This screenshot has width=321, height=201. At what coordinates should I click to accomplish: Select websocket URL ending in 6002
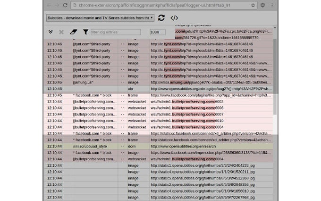coord(187,102)
